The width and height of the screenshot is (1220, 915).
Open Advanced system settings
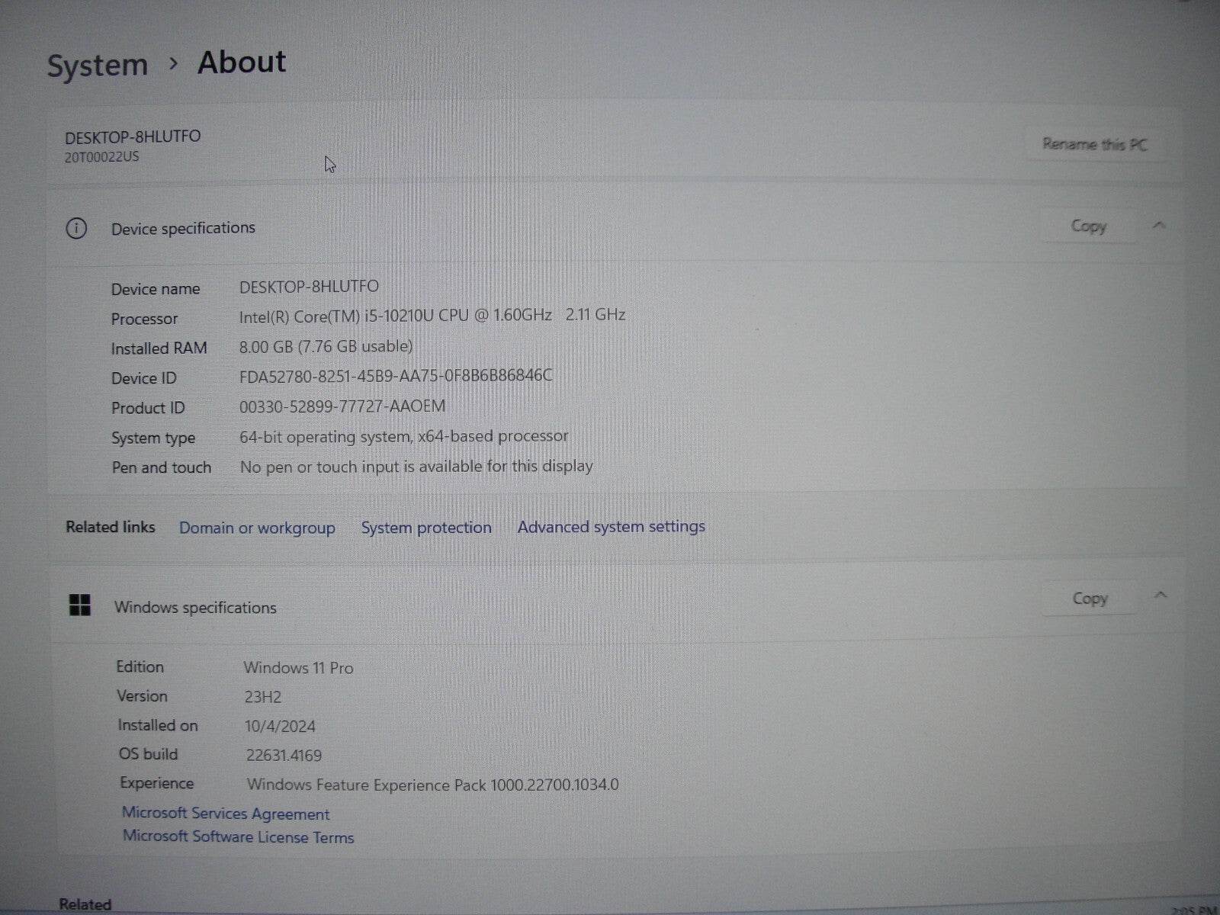[610, 526]
